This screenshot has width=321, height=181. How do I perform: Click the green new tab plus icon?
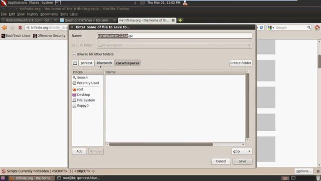coord(180,20)
